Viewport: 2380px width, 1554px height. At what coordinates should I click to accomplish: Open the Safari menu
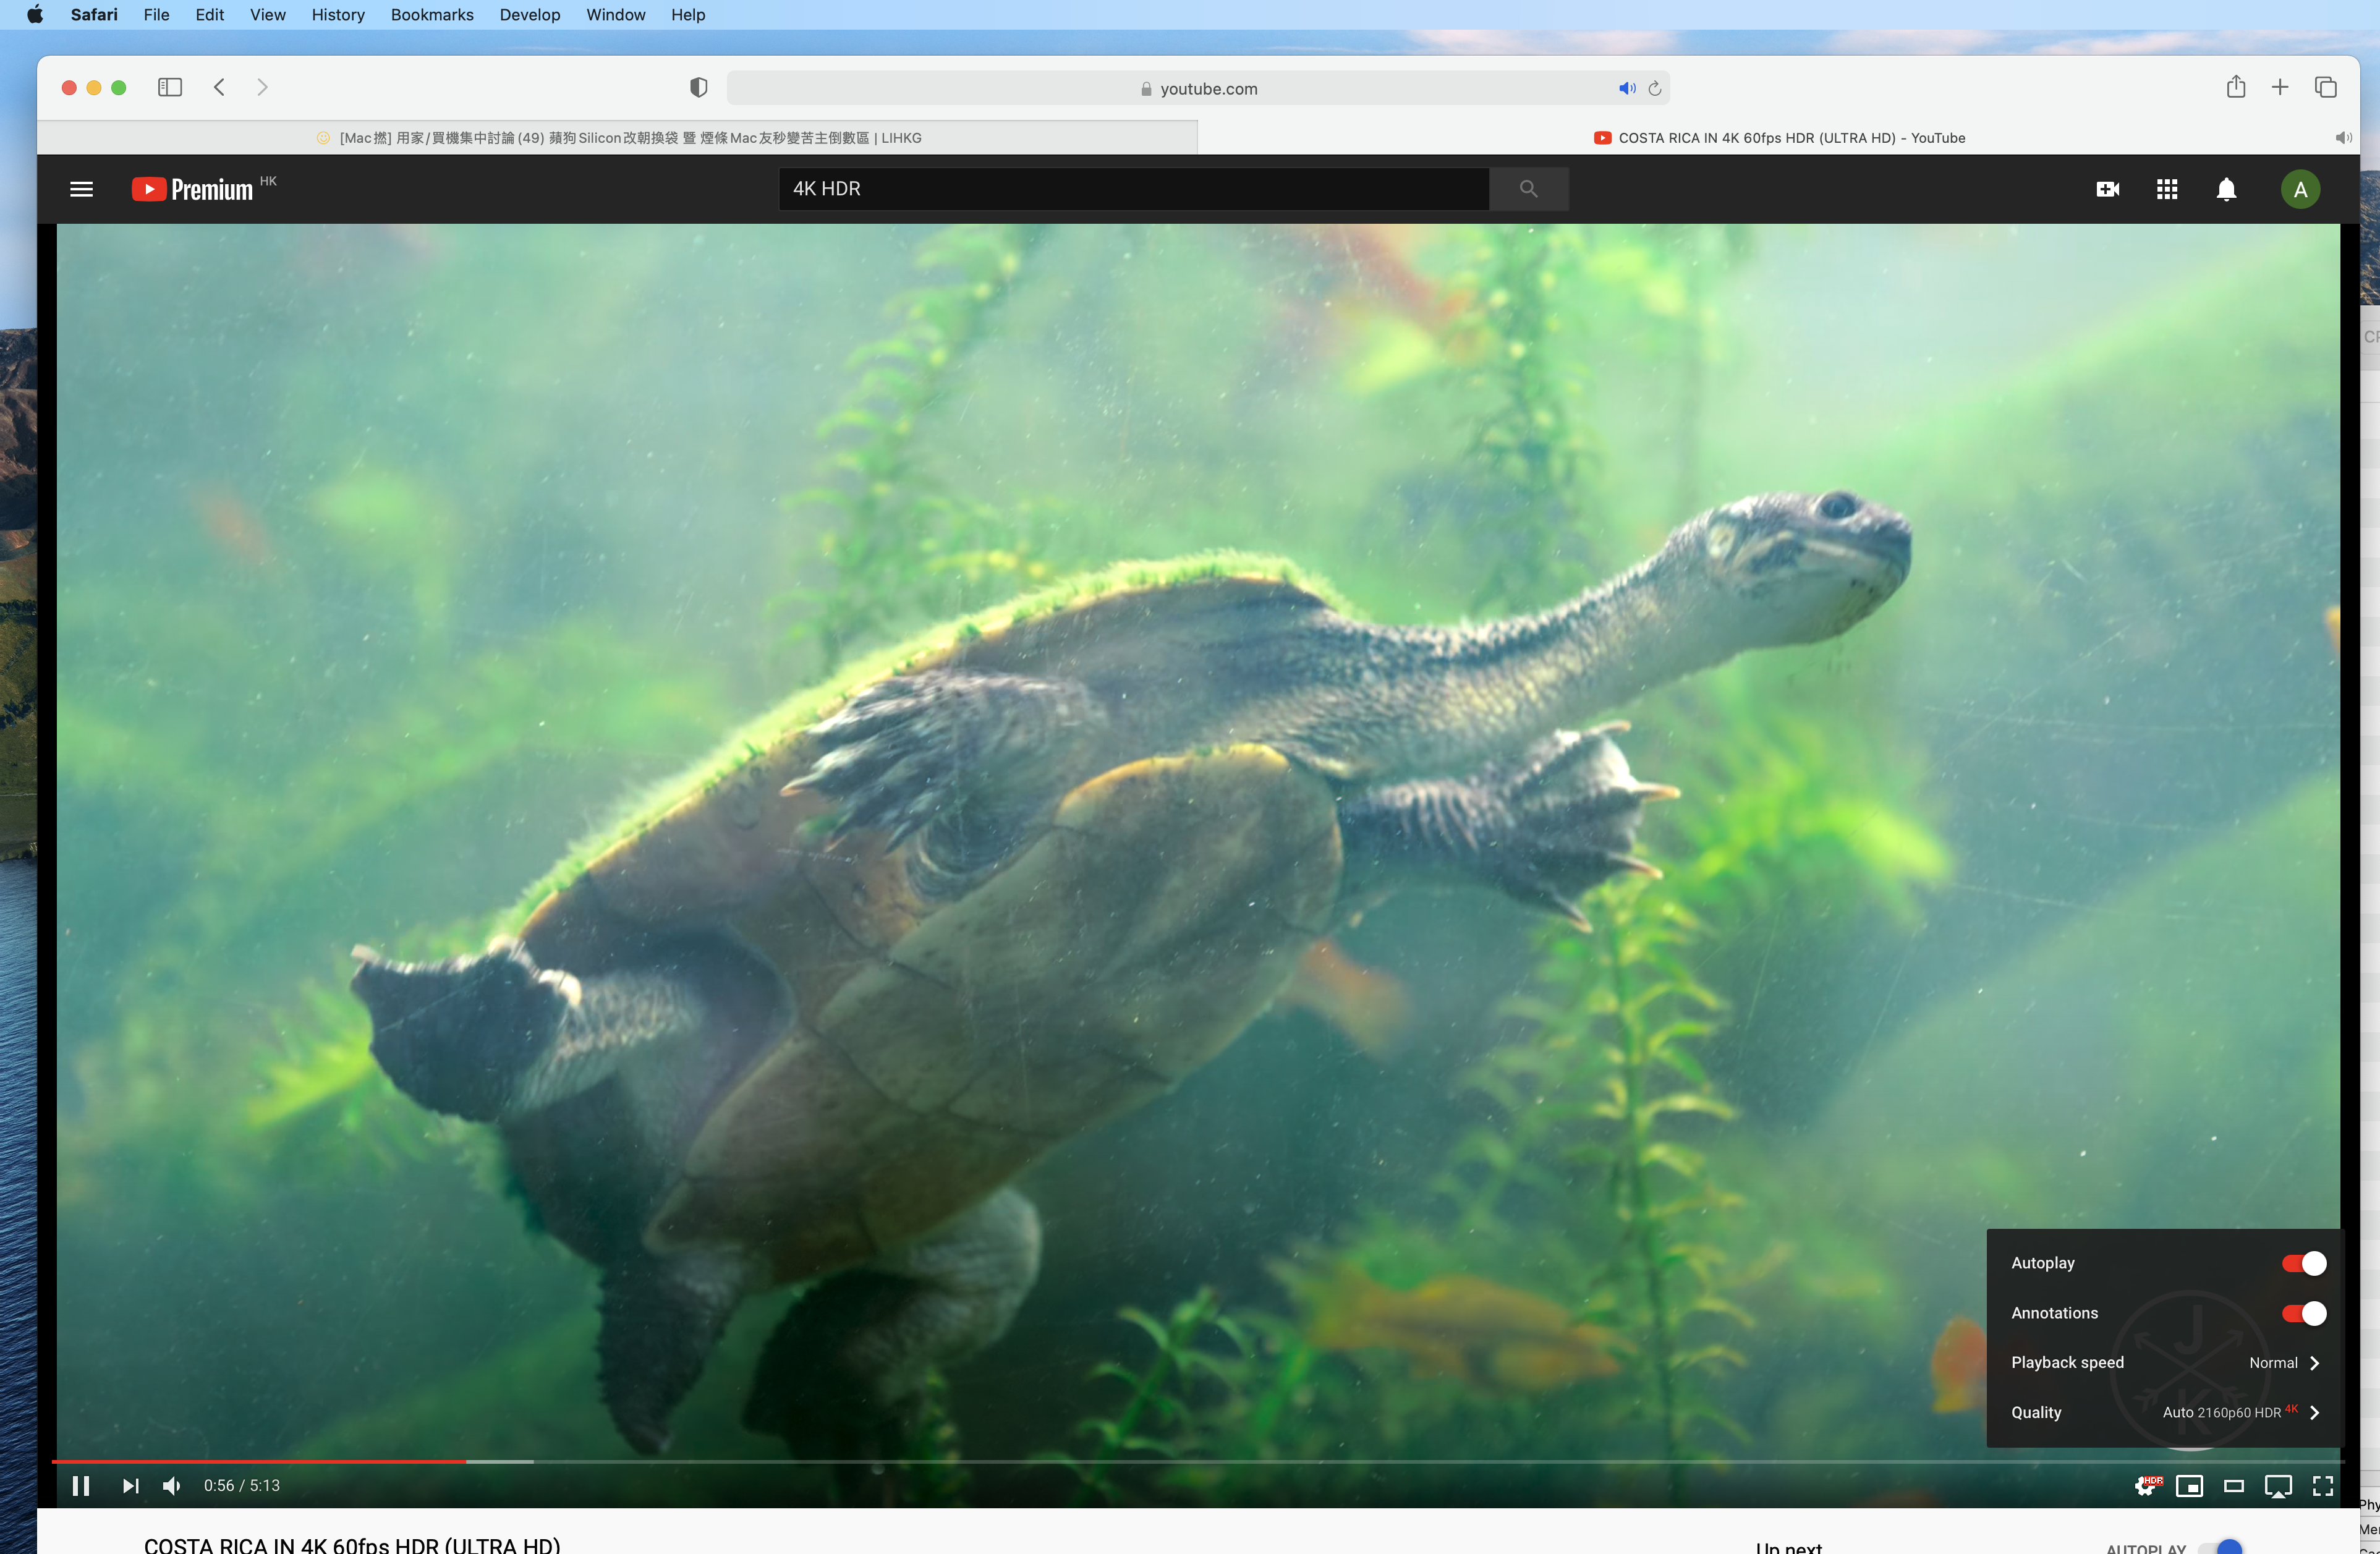[94, 14]
